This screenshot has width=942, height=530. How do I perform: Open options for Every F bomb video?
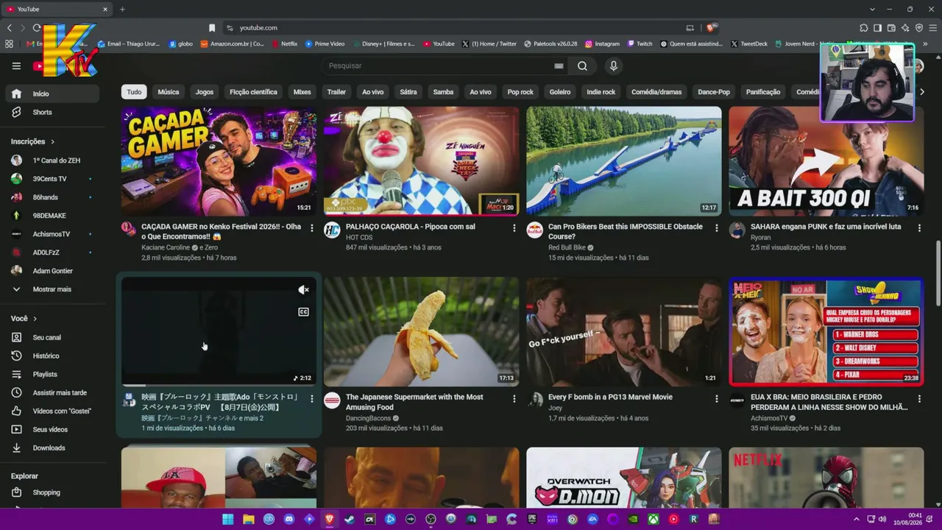click(x=716, y=398)
